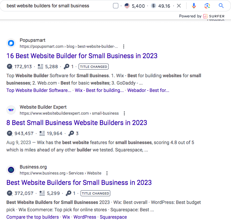
Task: Click the 5,400 search volume value
Action: [x=138, y=6]
